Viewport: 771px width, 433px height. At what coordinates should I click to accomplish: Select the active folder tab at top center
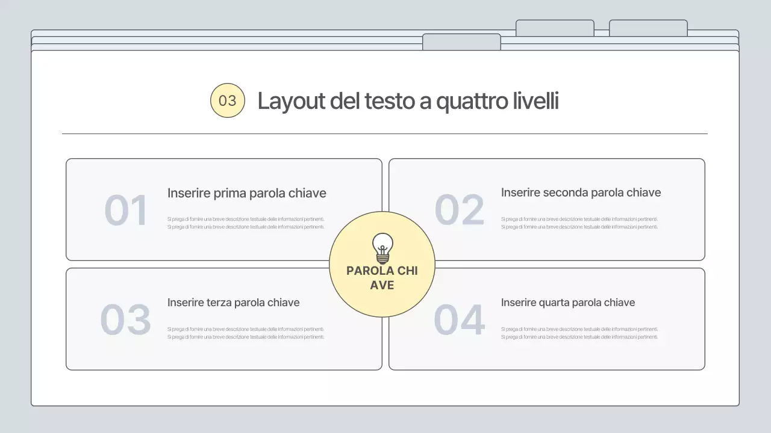point(462,41)
